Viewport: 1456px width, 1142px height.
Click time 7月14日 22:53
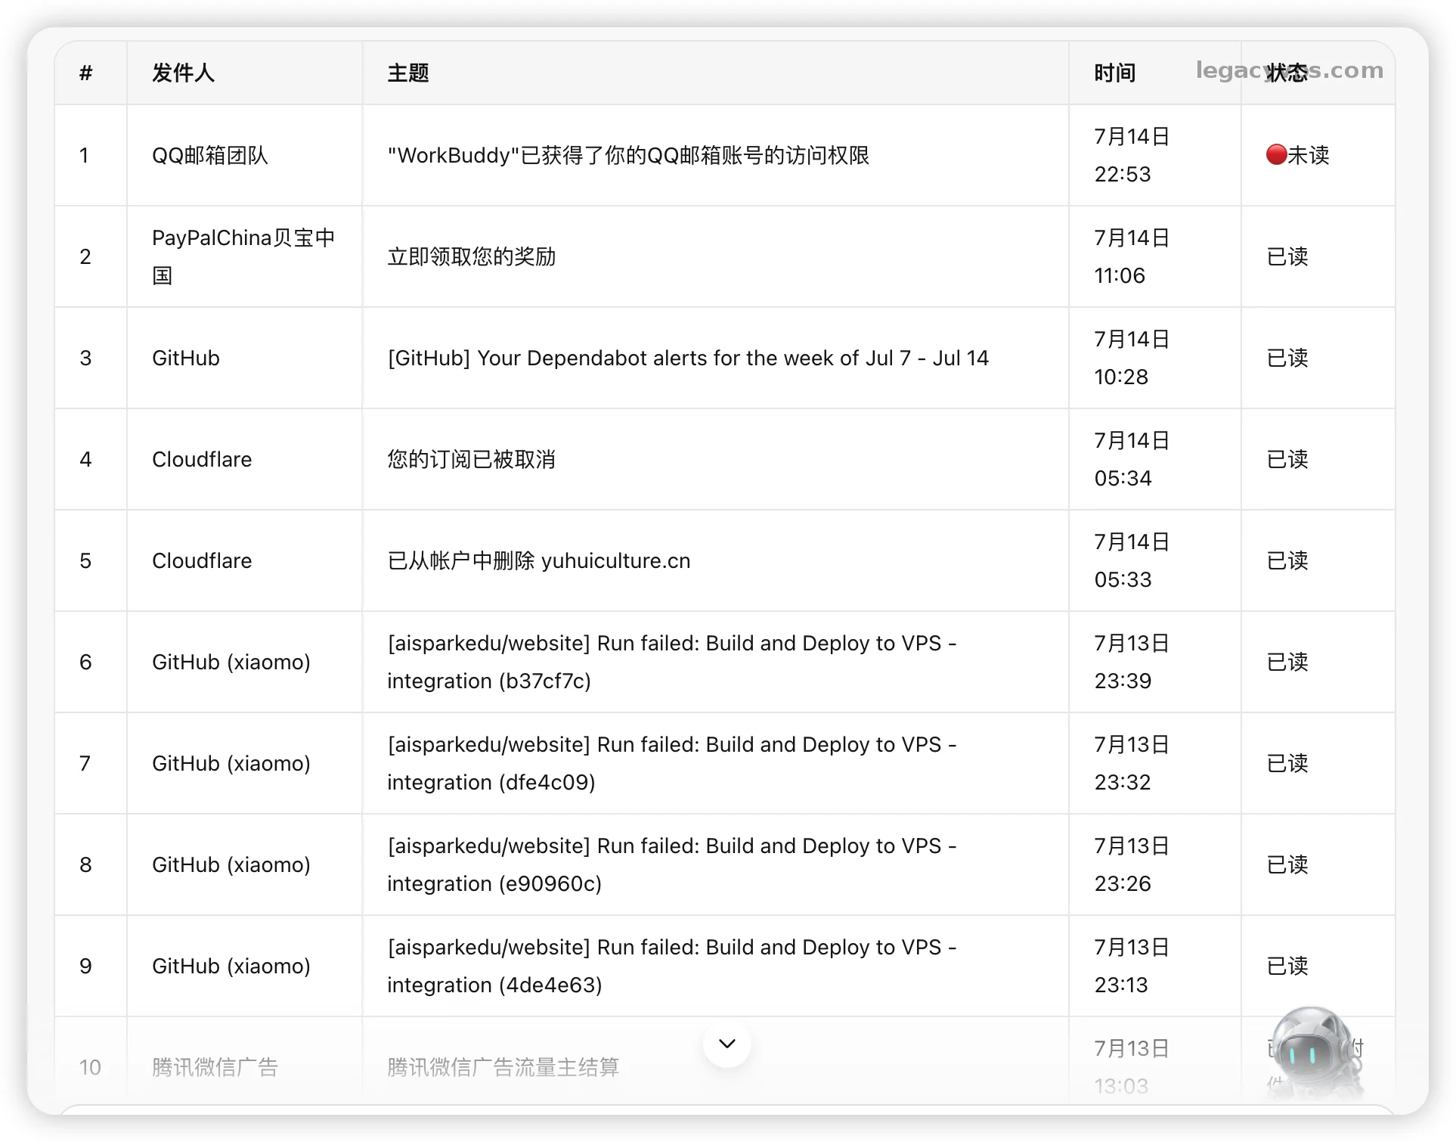[x=1132, y=155]
